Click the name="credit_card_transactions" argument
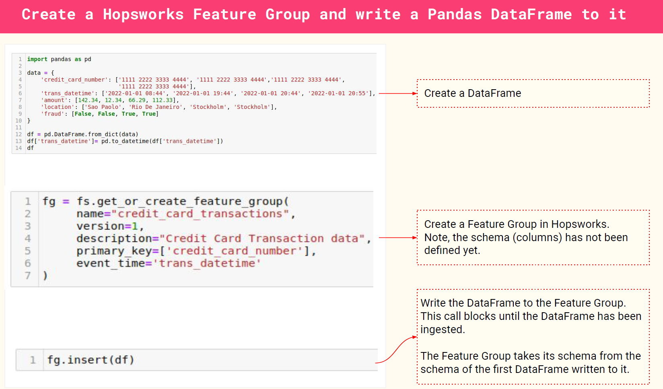The image size is (663, 389). 186,213
